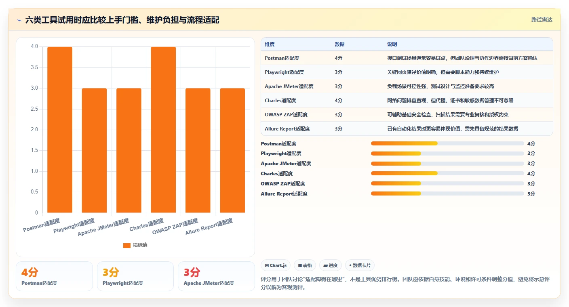Screen dimensions: 569x307
Task: Toggle the 指标值 legend swatch
Action: tap(127, 245)
